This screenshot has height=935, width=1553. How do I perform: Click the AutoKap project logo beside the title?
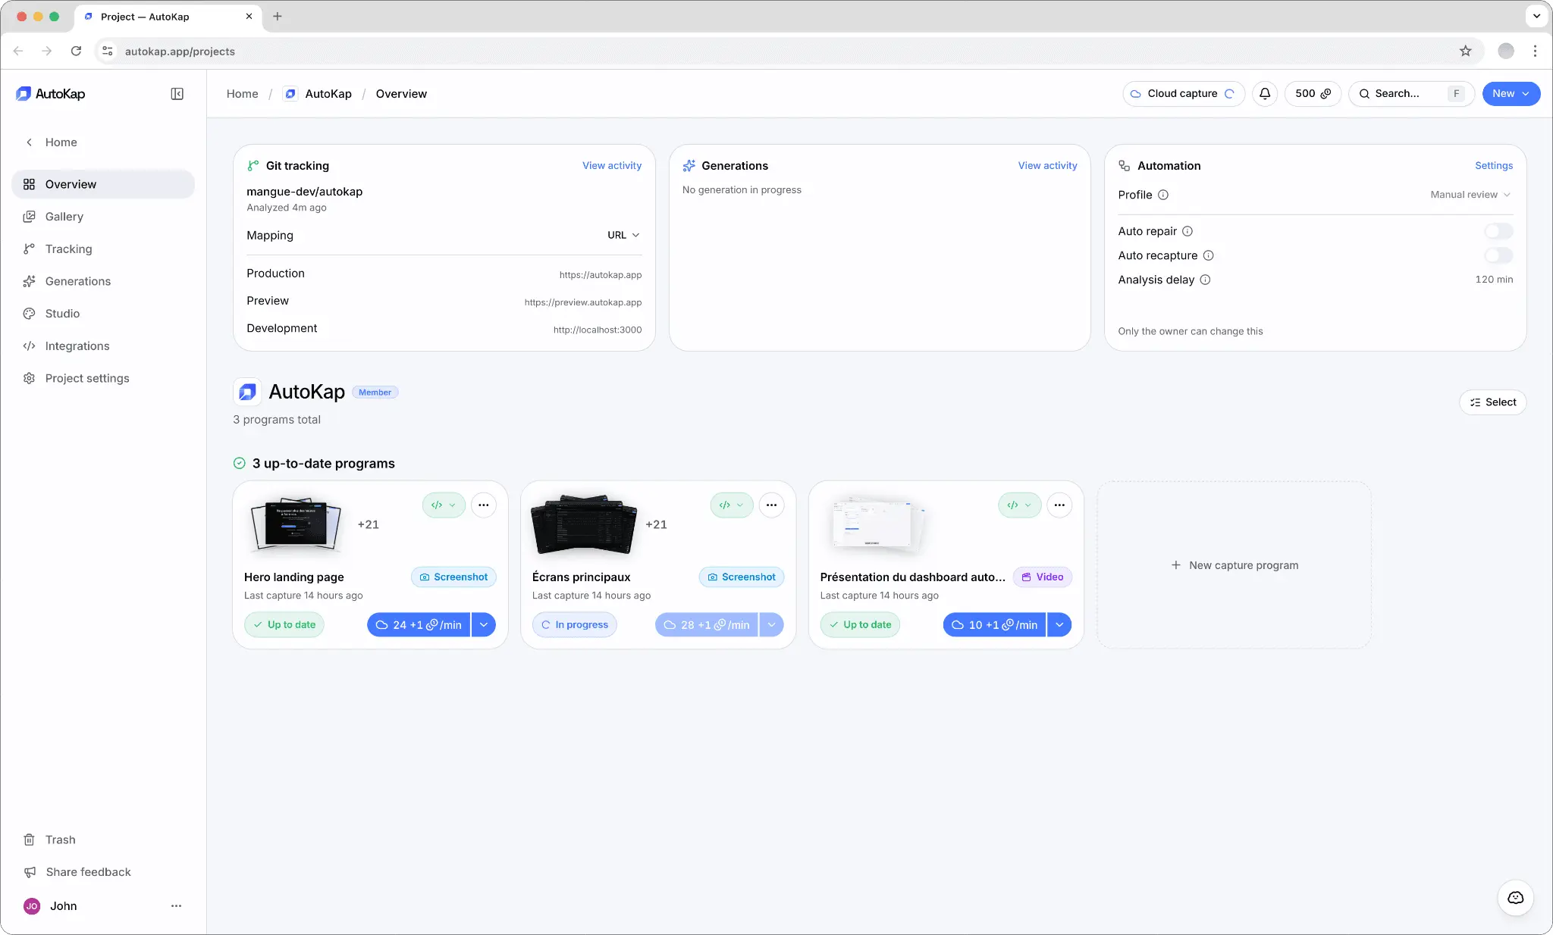[x=247, y=392]
